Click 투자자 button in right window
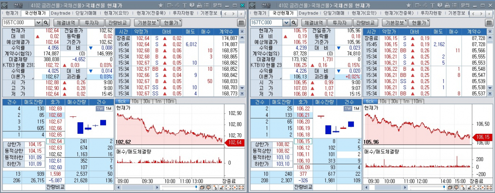Image resolution: width=495 pixels, height=193 pixels. tap(340, 23)
